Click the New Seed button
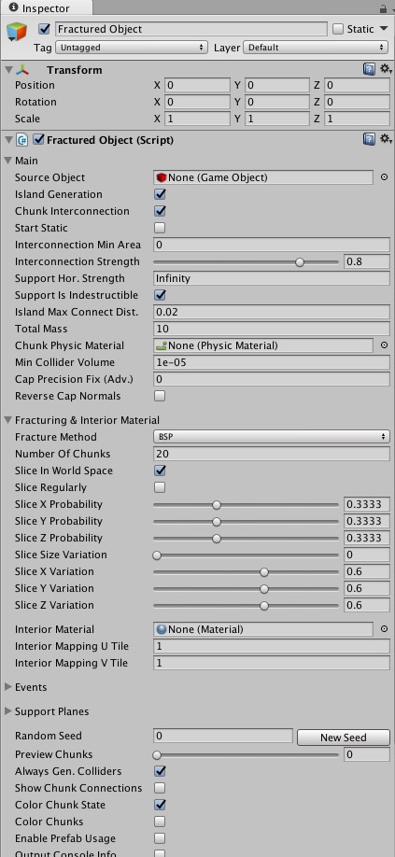This screenshot has height=857, width=395. (343, 738)
